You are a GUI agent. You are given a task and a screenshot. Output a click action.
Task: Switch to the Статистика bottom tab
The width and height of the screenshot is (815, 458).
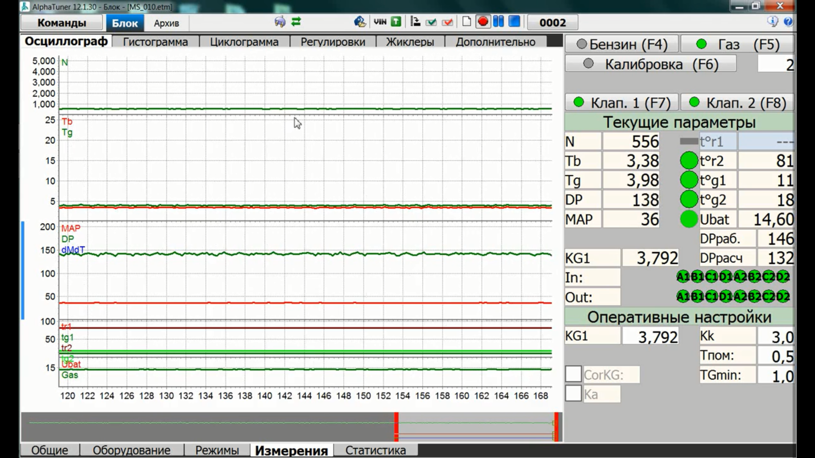pos(375,450)
